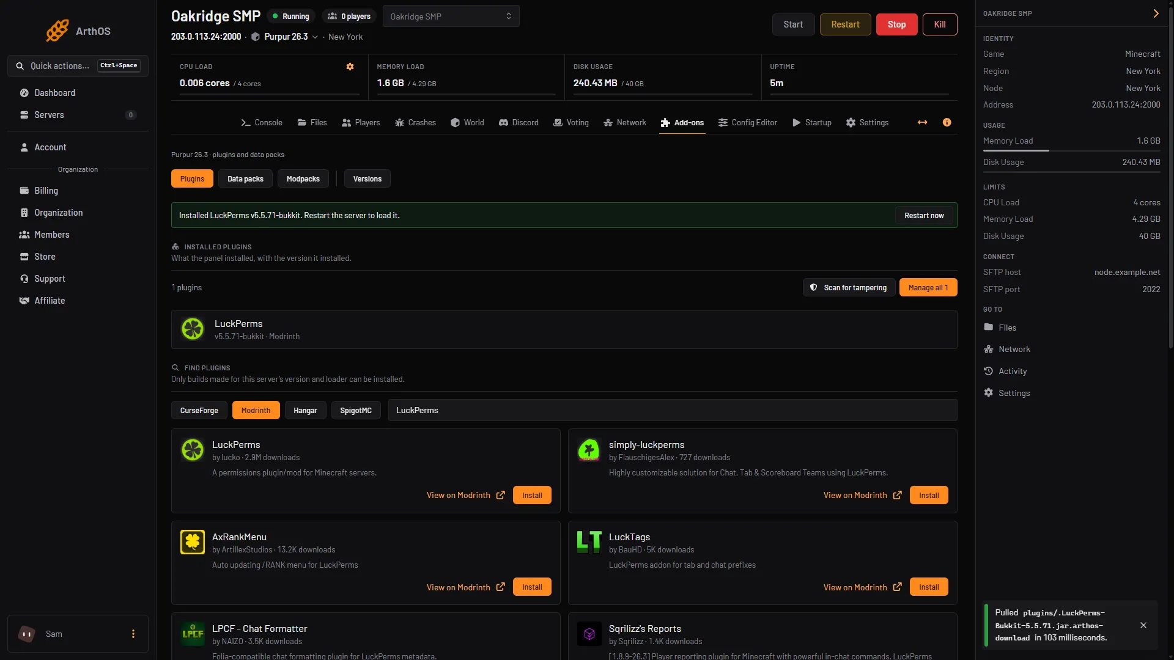Open the Support sidebar item

(78, 279)
